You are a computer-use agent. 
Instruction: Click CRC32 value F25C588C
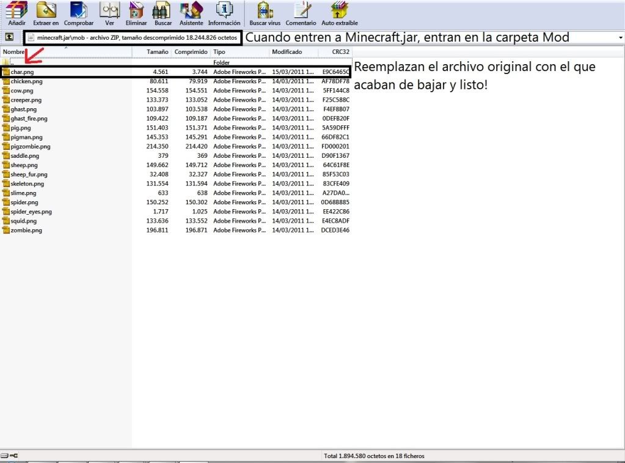[x=335, y=100]
